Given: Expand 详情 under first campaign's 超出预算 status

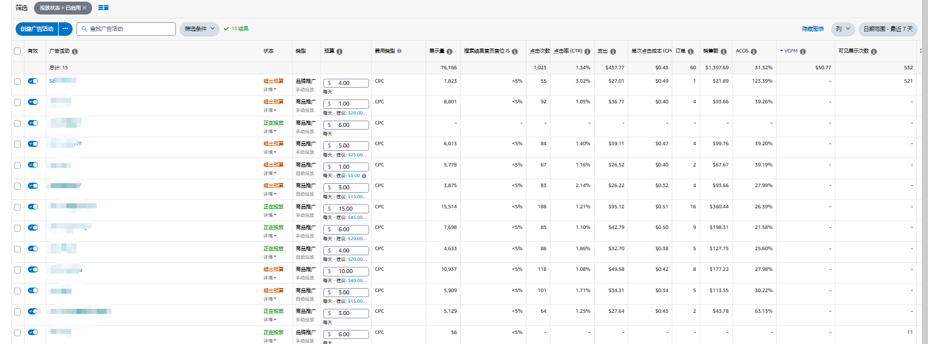Looking at the screenshot, I should 270,89.
